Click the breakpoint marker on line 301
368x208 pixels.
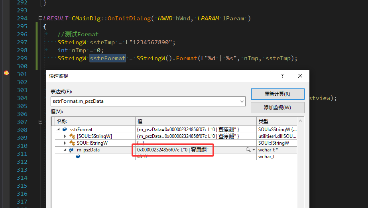click(6, 73)
